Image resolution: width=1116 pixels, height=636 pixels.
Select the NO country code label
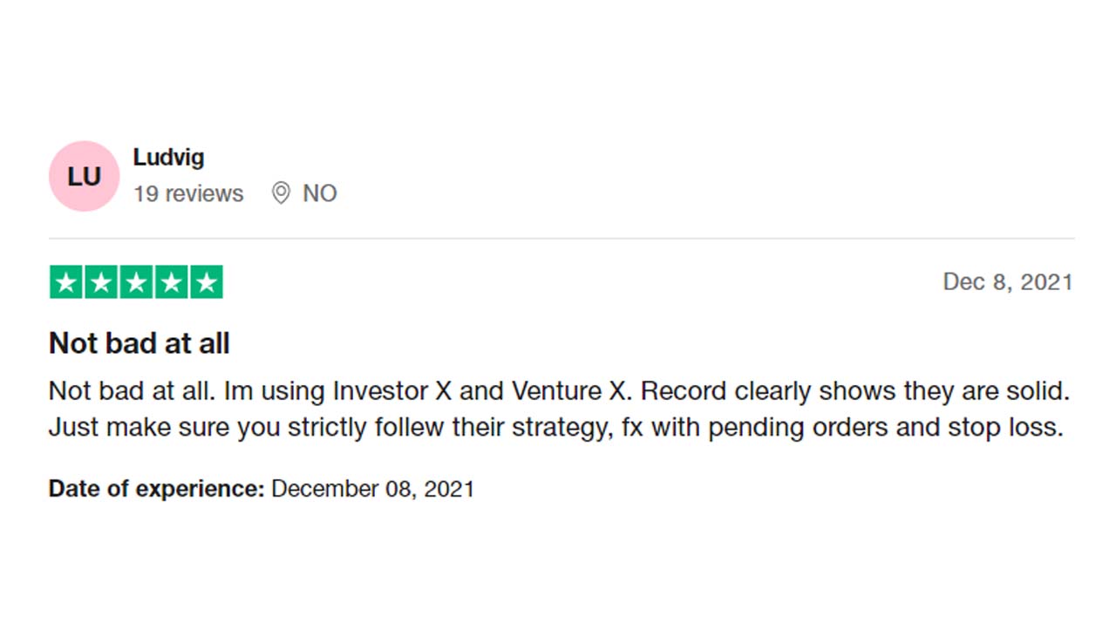[x=319, y=193]
